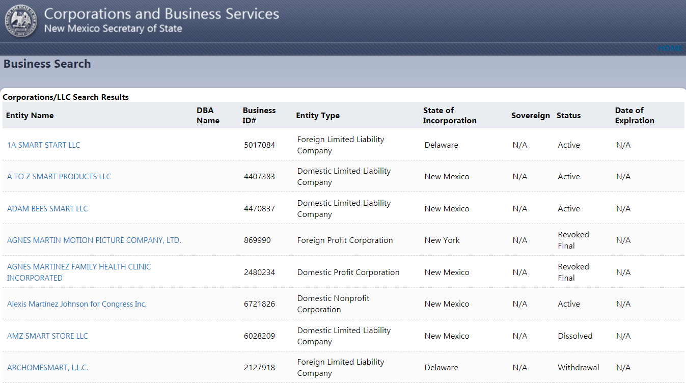Click Delaware in ARCHOMESMART row
Viewport: 686px width, 383px height.
pyautogui.click(x=441, y=368)
